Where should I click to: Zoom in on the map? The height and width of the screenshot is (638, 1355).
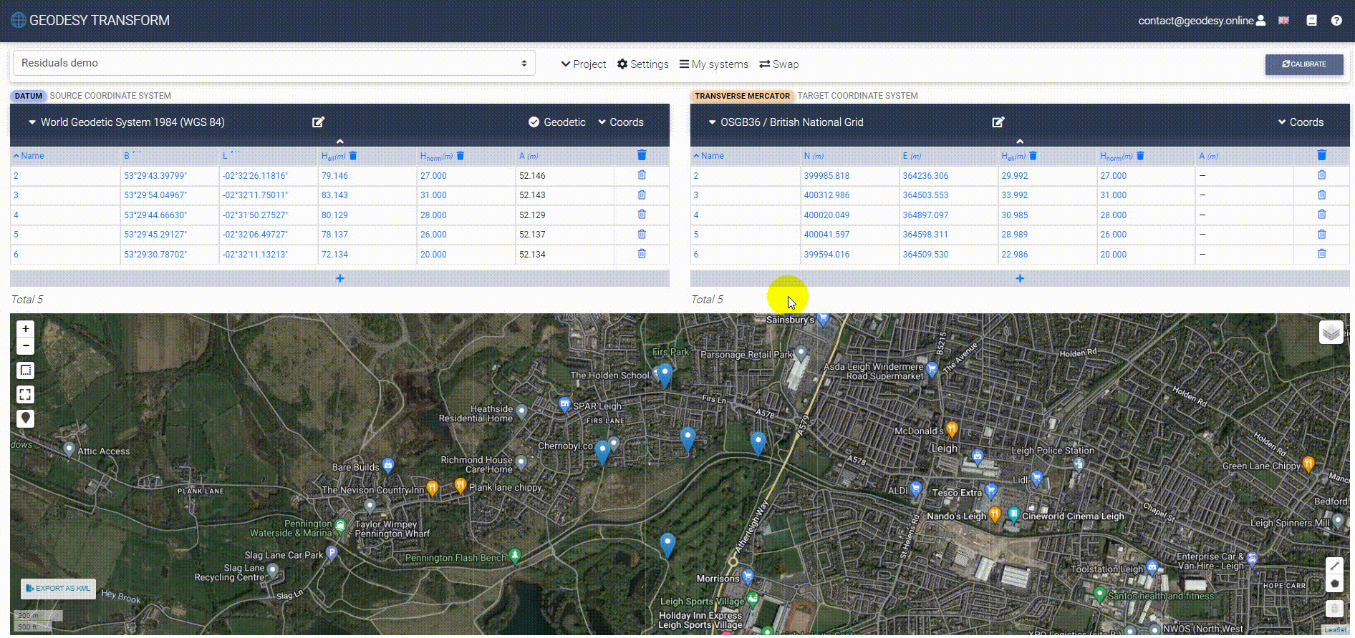click(25, 329)
